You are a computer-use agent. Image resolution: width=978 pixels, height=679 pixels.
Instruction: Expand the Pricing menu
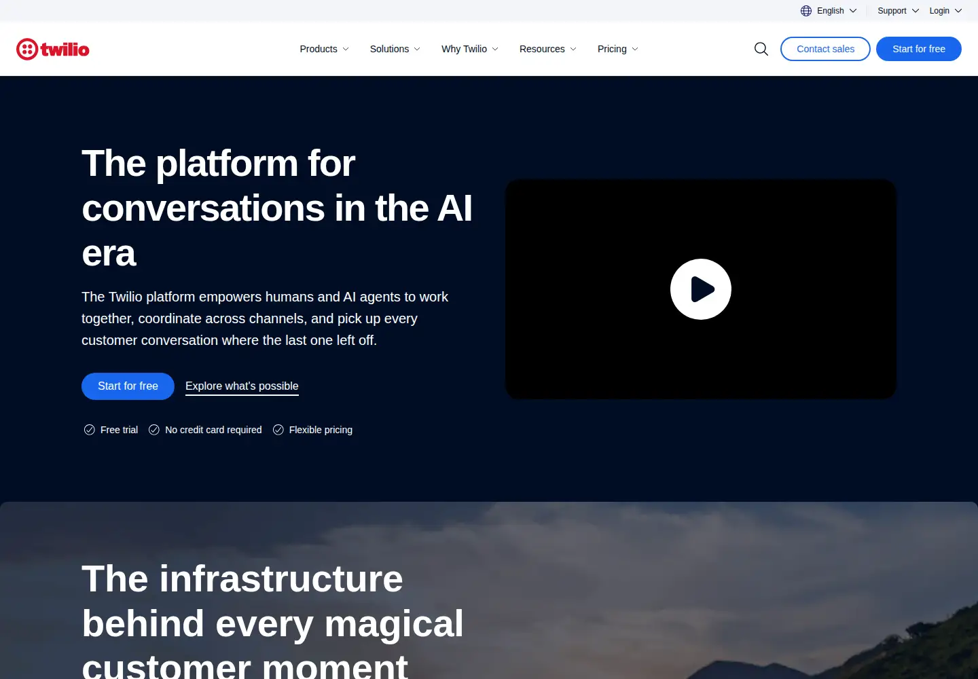click(617, 49)
